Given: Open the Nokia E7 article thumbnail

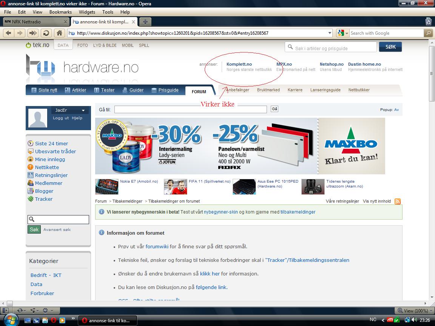Looking at the screenshot, I should tap(107, 186).
